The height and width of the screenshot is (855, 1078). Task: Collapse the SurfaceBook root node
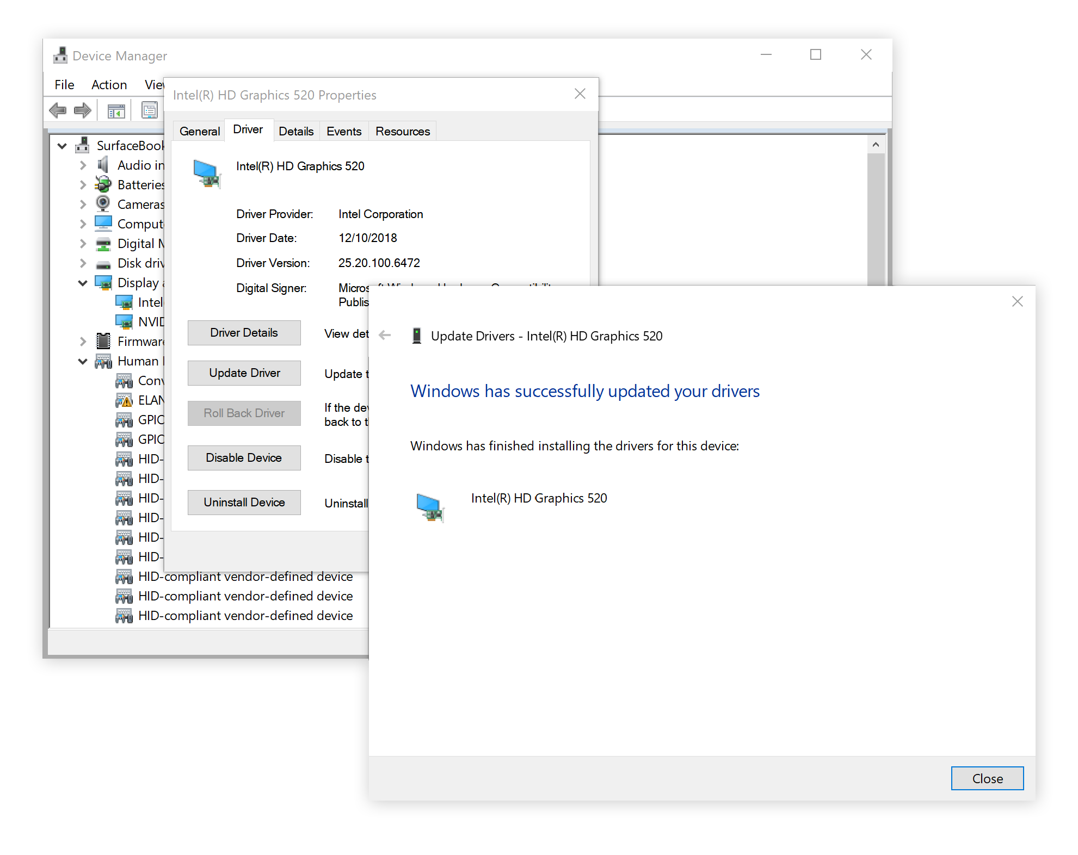pos(61,146)
